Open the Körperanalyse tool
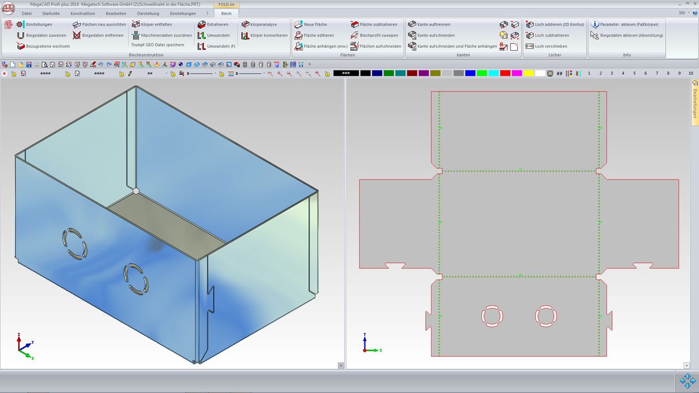 (x=245, y=24)
